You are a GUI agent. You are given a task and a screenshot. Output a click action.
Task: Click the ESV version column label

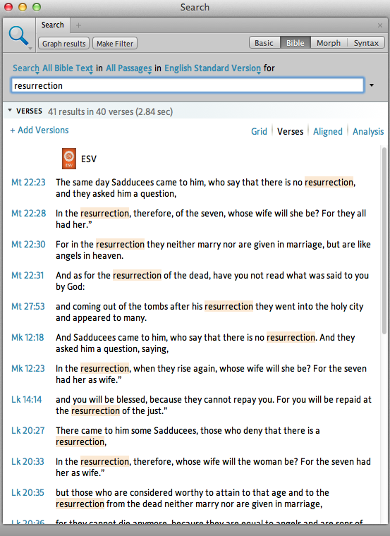coord(89,159)
